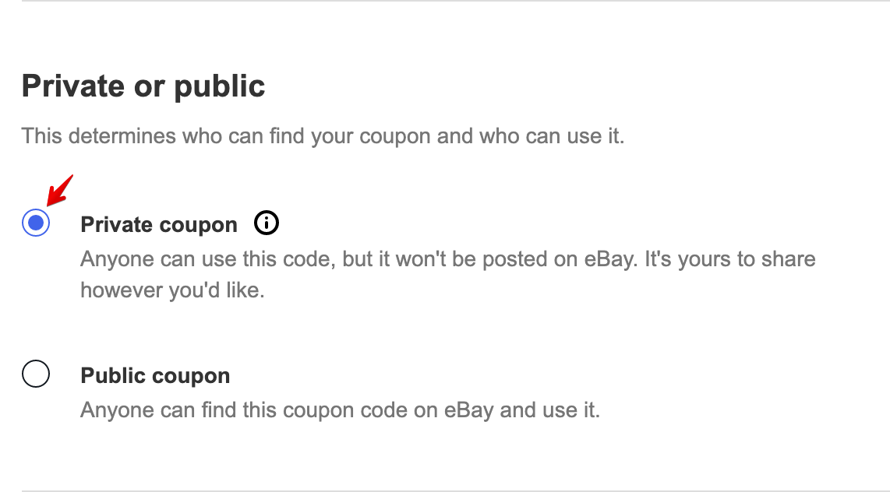This screenshot has width=890, height=492.
Task: Select the Private coupon radio button
Action: pyautogui.click(x=36, y=223)
